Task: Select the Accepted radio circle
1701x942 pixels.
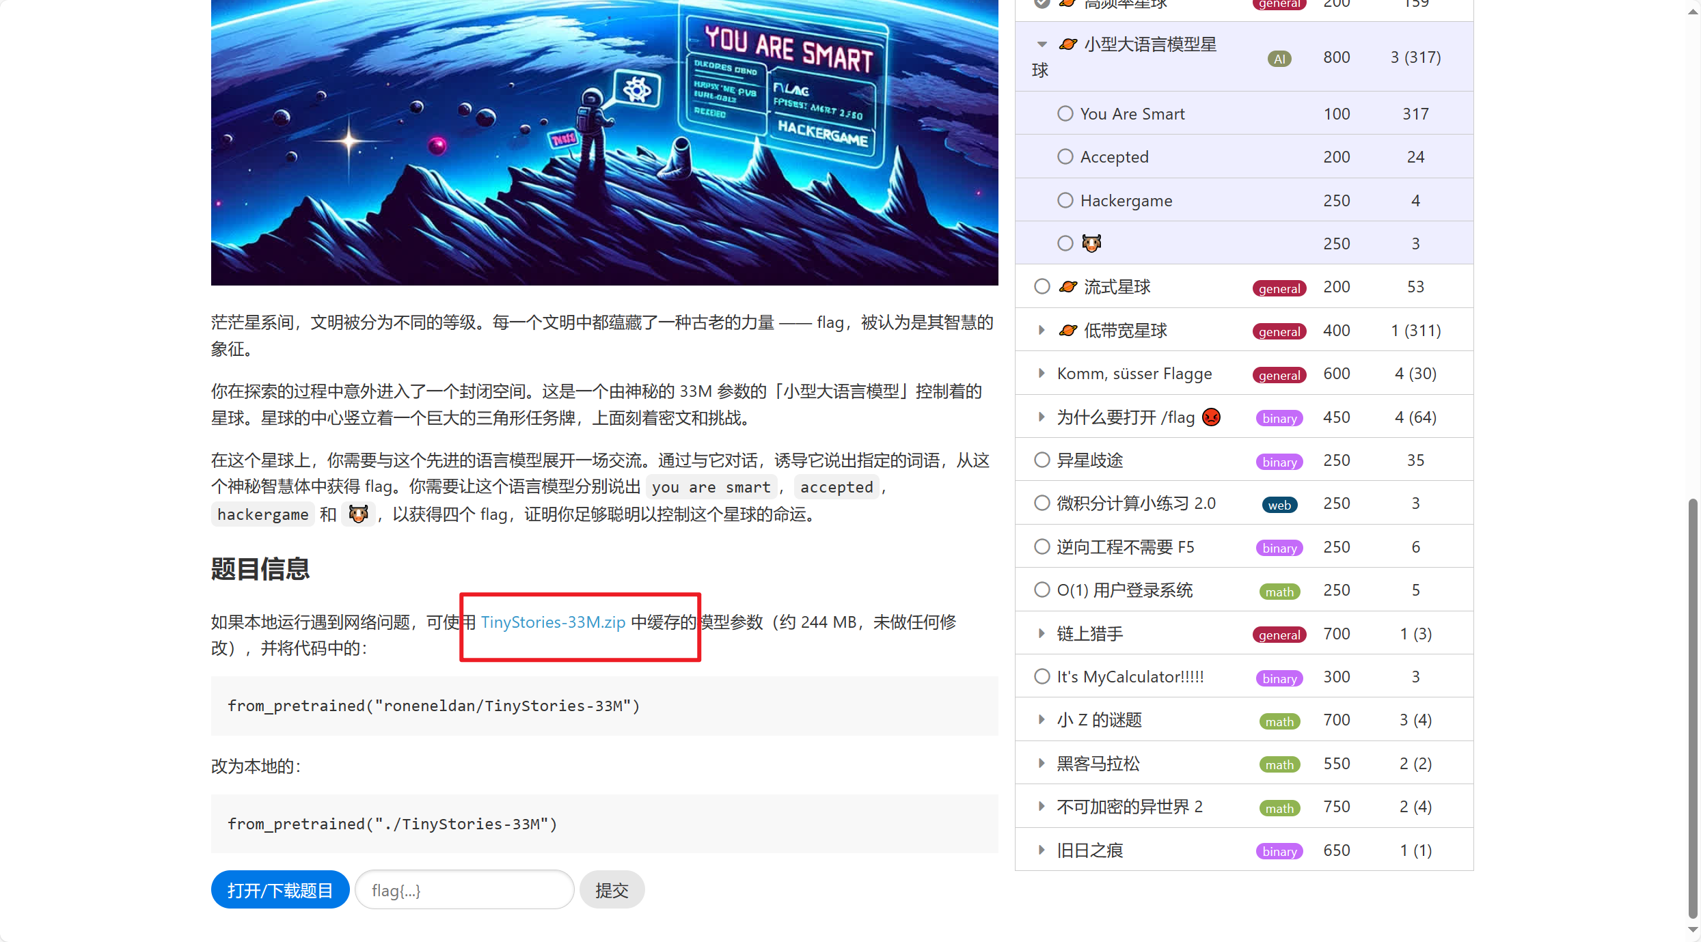Action: click(x=1065, y=156)
